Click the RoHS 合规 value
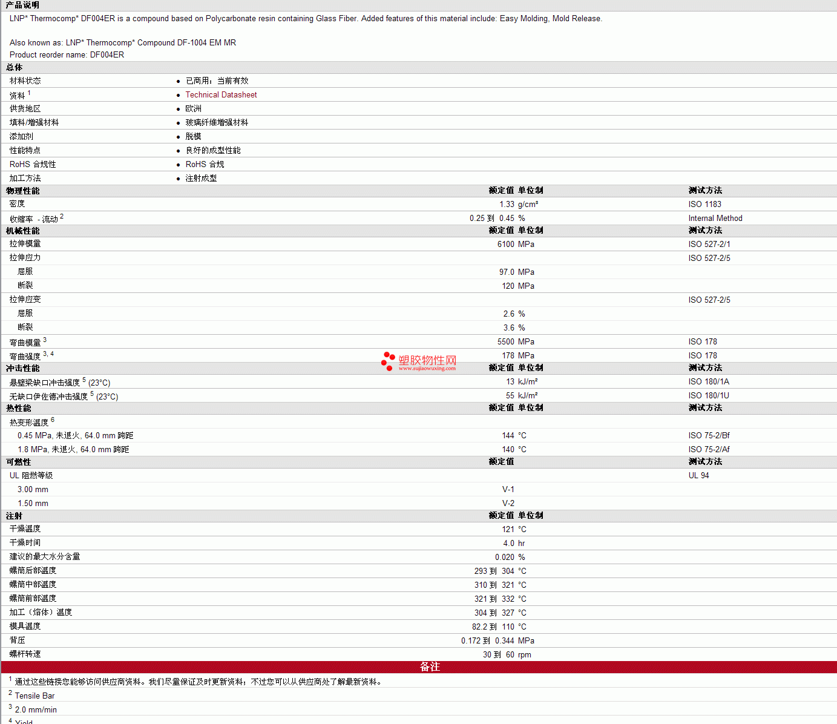Screen dimensions: 837x724 tap(205, 165)
